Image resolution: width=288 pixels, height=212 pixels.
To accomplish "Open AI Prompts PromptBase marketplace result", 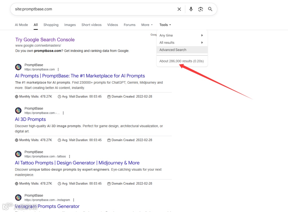I will click(80, 76).
